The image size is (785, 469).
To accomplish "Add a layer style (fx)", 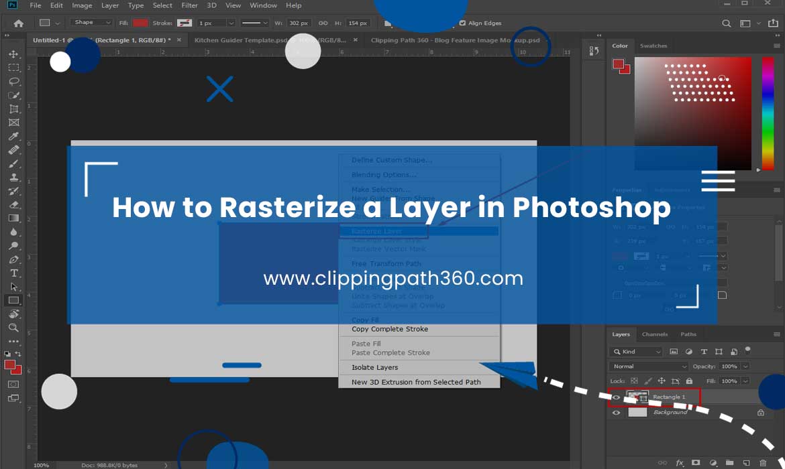I will click(680, 463).
